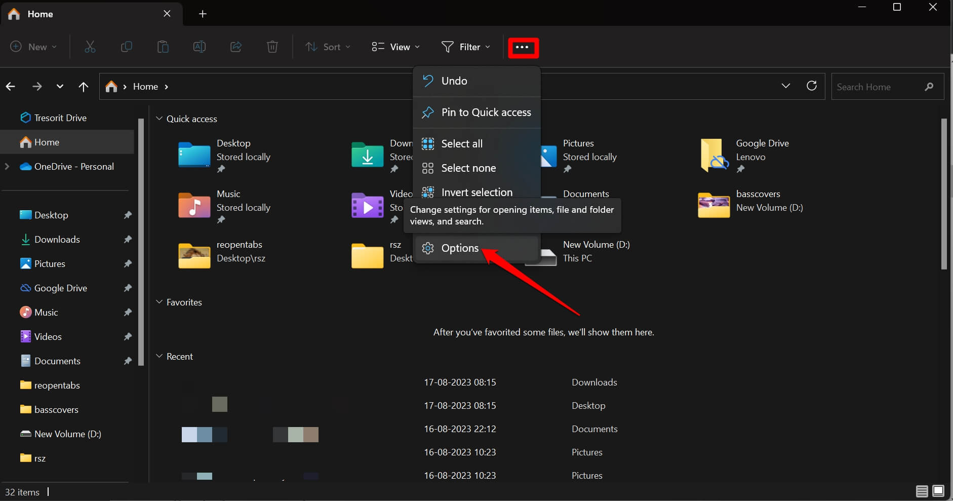Image resolution: width=953 pixels, height=501 pixels.
Task: Open the Sort dropdown
Action: point(328,47)
